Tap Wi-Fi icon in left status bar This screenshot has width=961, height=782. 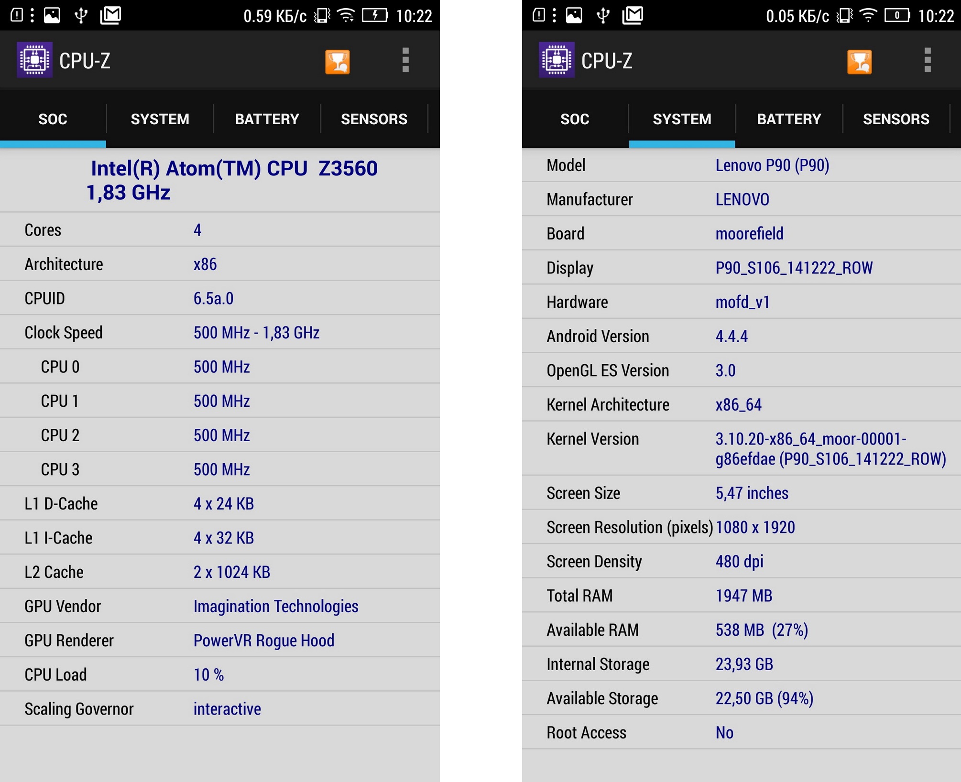(x=346, y=15)
